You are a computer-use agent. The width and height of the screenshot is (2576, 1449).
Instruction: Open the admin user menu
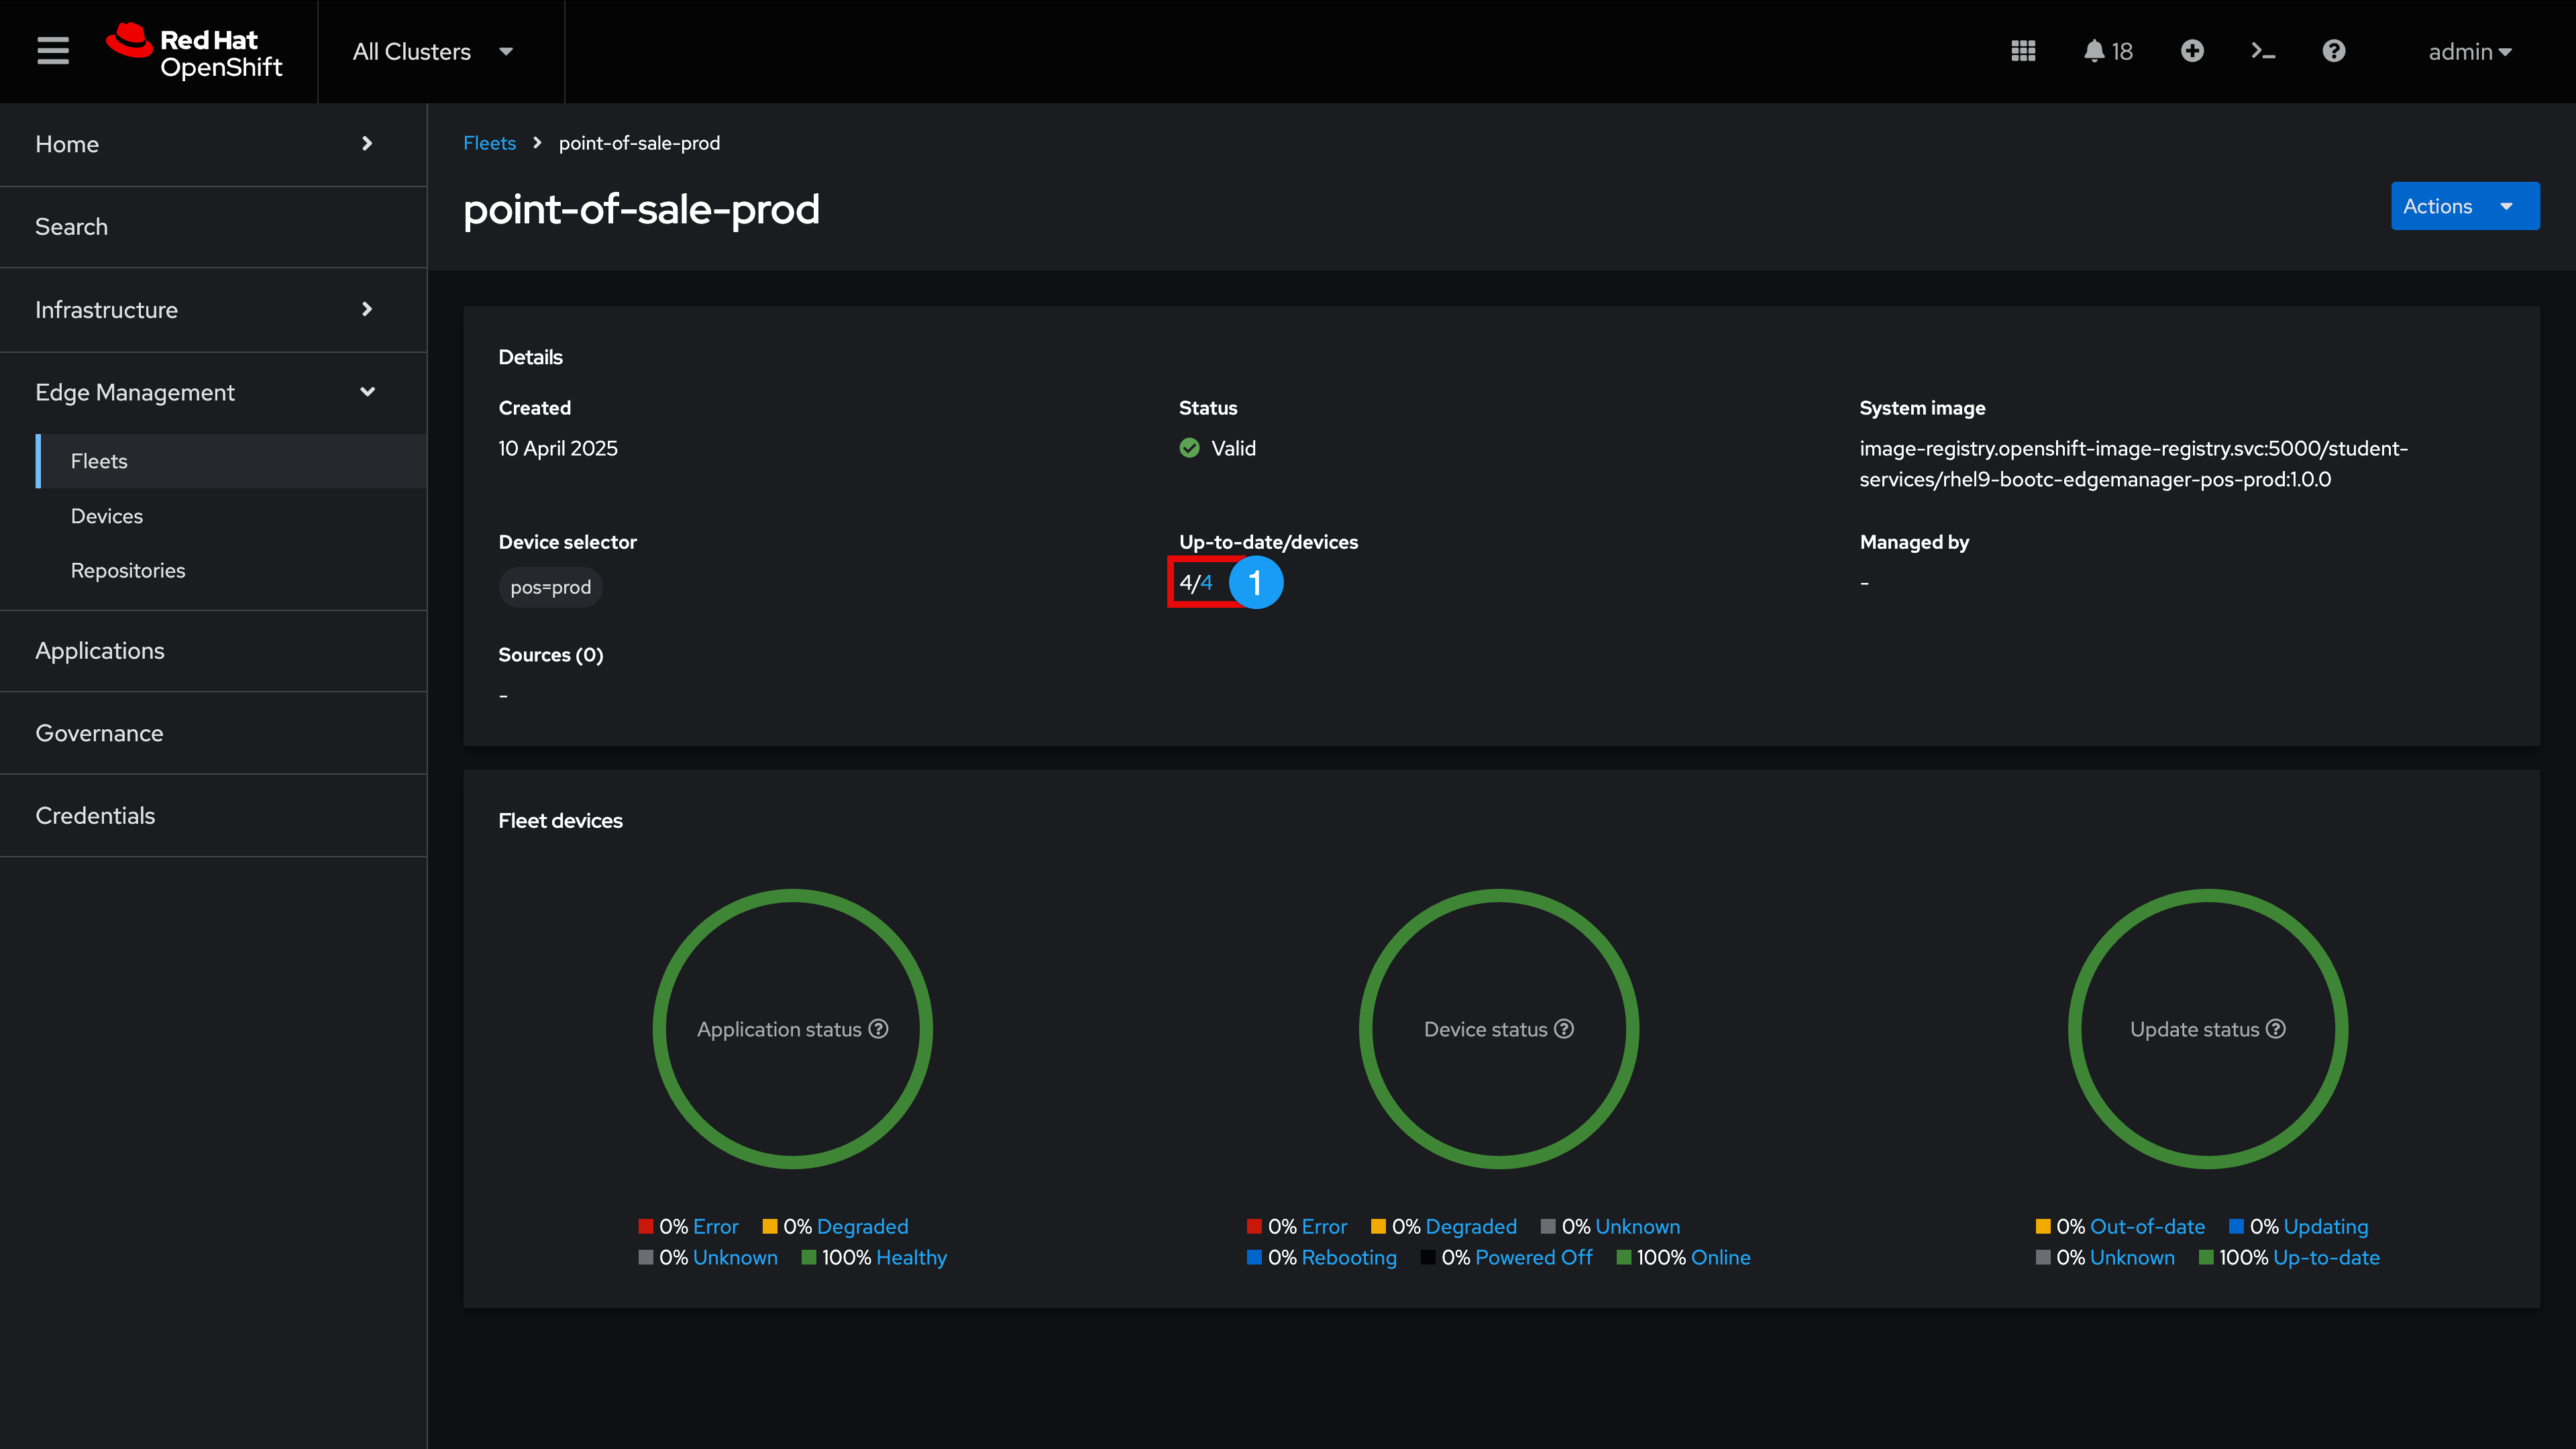pyautogui.click(x=2470, y=51)
